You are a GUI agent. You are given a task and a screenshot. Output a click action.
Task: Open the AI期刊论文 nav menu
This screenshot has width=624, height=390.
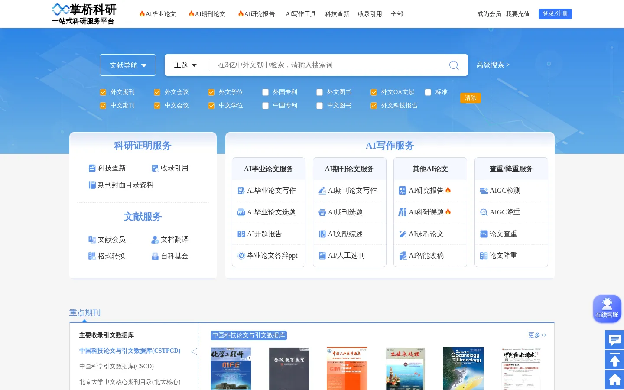207,14
